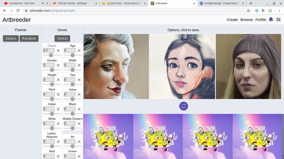This screenshot has height=159, width=284.
Task: Click the Width value input field
Action: [69, 65]
